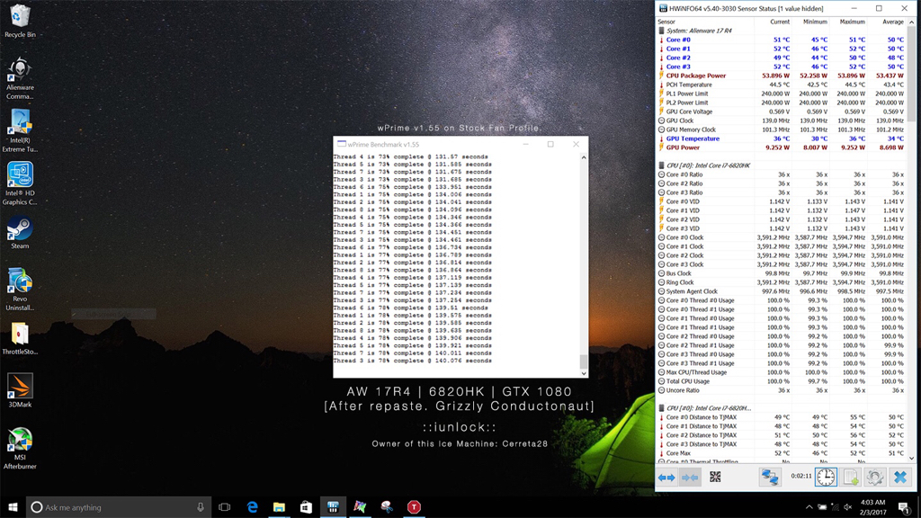Start logging with the sheet-plus icon in HWiNFO
Viewport: 921px width, 518px height.
point(851,477)
